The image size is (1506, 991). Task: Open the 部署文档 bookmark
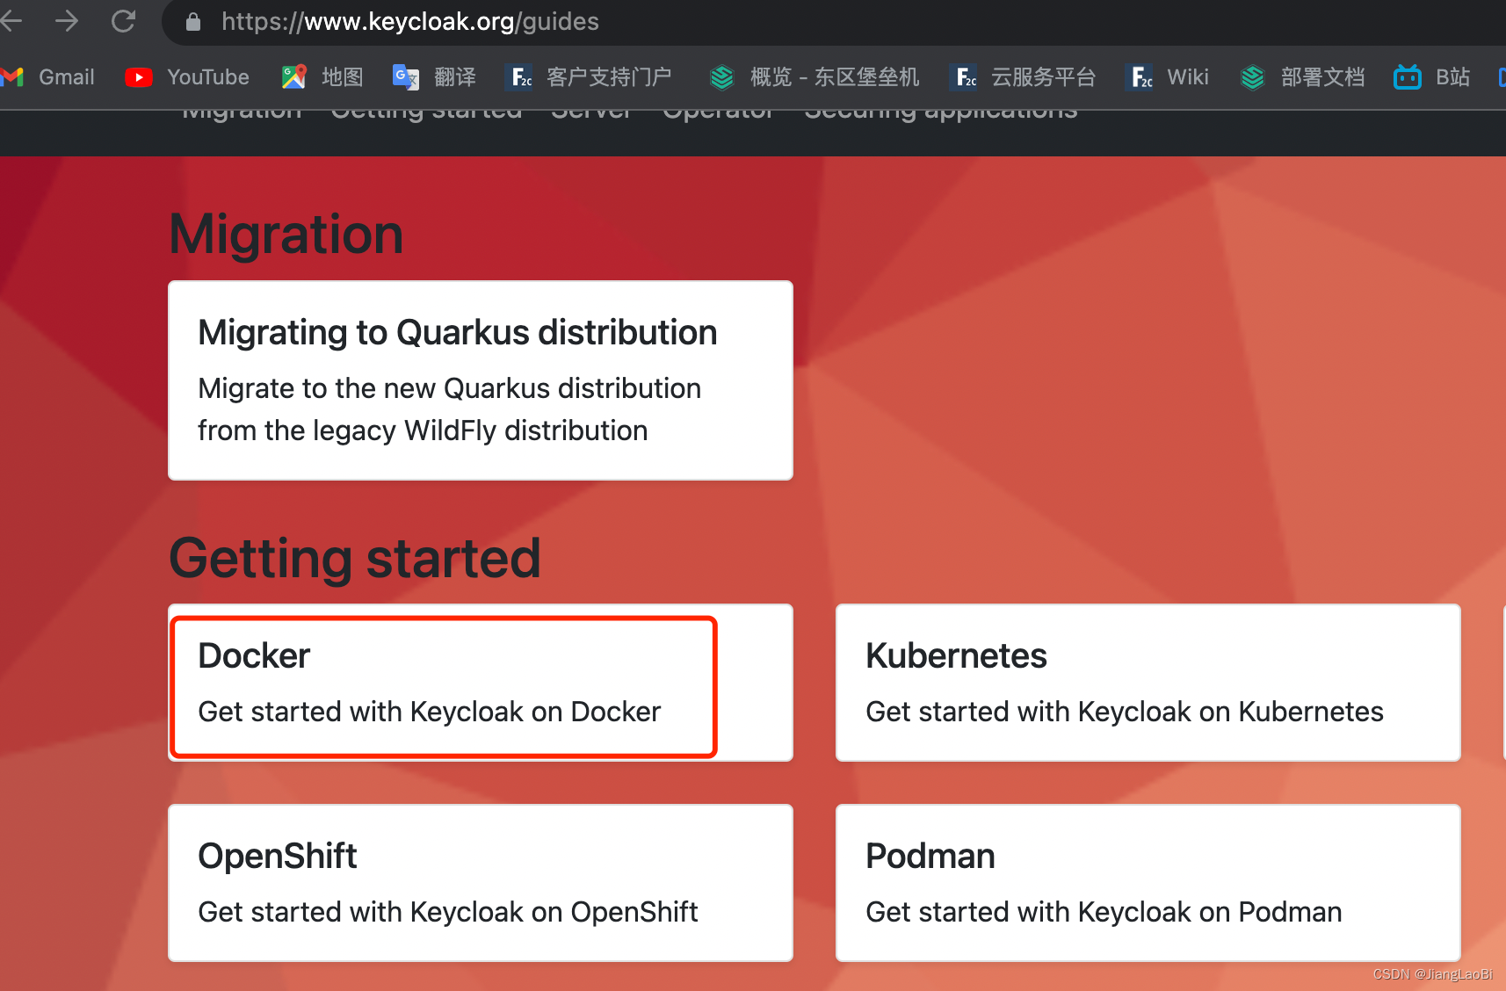[x=1301, y=77]
